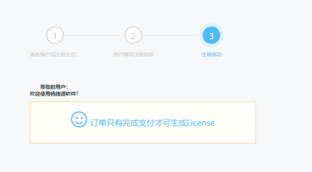Click the '订单只有完成支付才可生成License' message

(152, 123)
